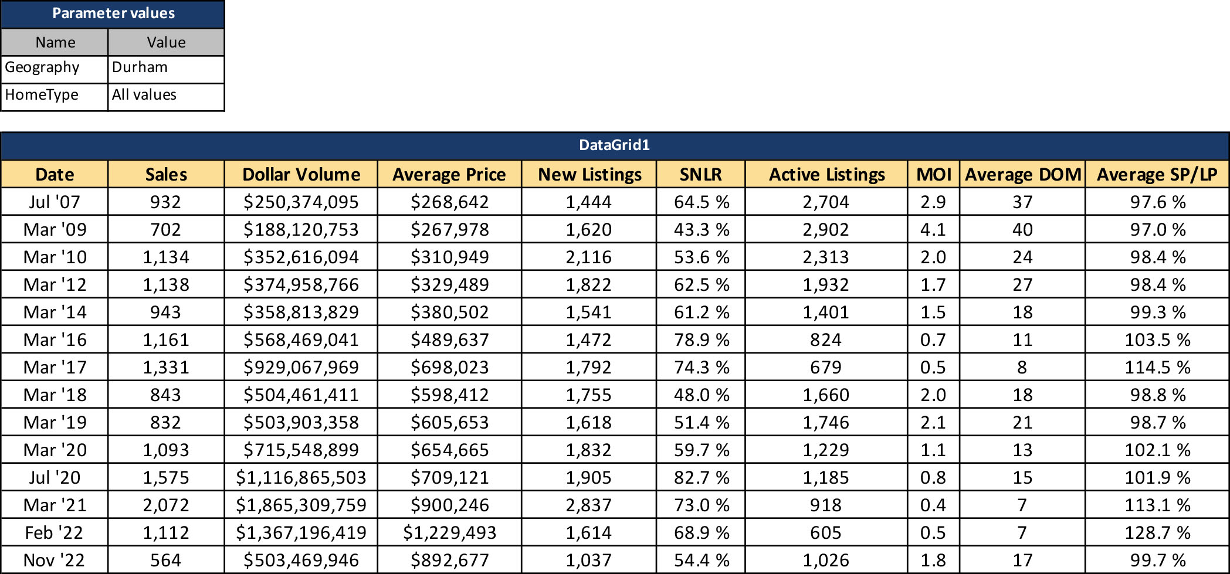Select the Jul '07 date cell

(x=55, y=202)
